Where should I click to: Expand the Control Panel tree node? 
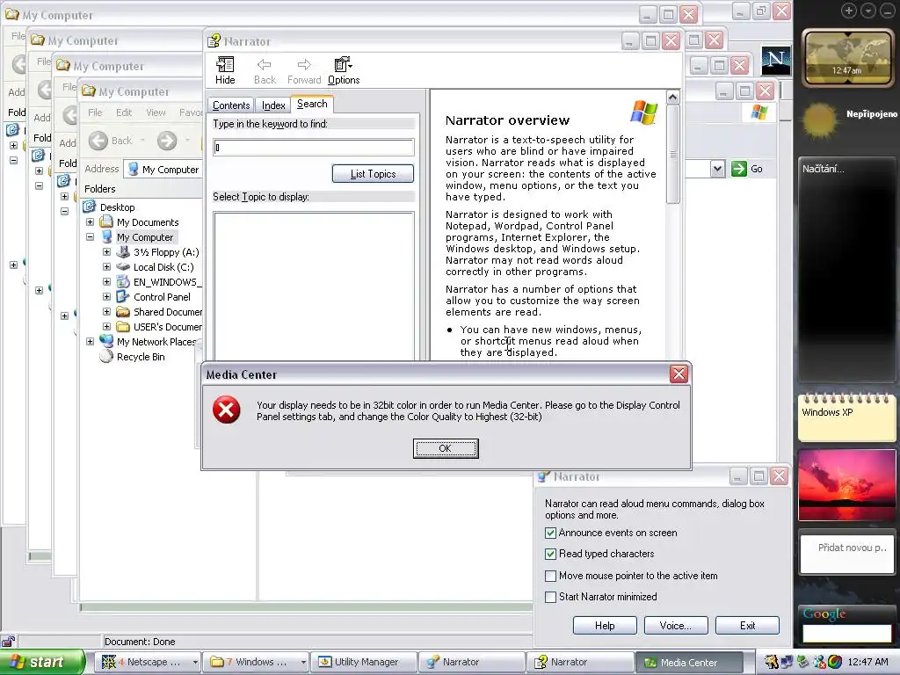point(106,296)
